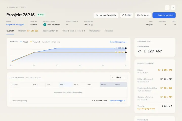Image resolution: width=182 pixels, height=121 pixels.
Task: Click Last ned Excel/CSV button
Action: pyautogui.click(x=106, y=15)
